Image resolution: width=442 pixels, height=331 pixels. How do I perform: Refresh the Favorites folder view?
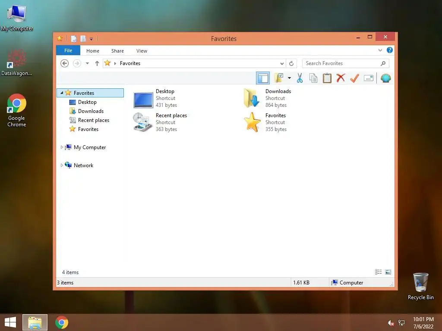291,63
